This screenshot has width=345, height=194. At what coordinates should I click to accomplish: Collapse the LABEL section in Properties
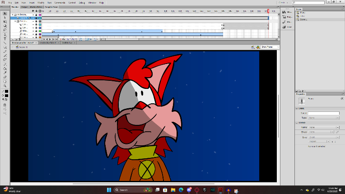click(x=297, y=109)
